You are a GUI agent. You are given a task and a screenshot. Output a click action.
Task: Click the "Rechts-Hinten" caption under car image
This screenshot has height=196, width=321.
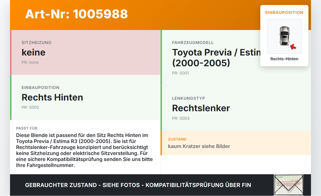pos(284,59)
